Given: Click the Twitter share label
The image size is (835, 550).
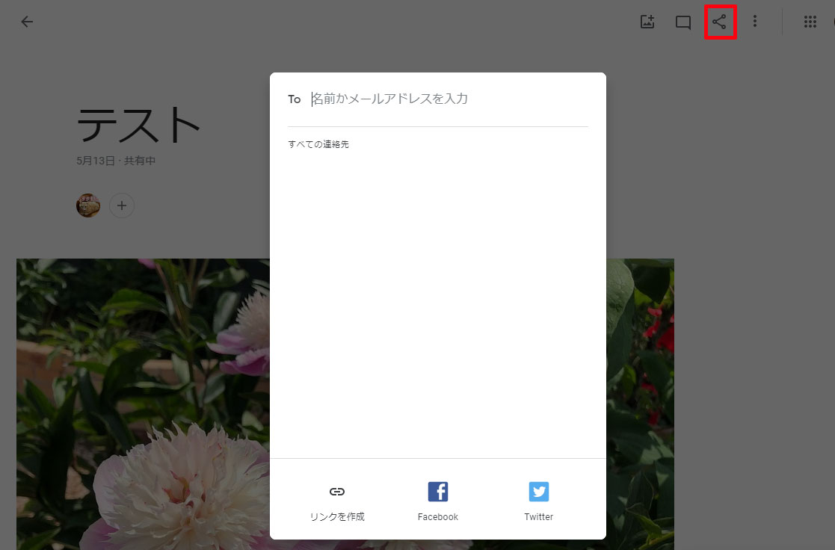Looking at the screenshot, I should pyautogui.click(x=538, y=517).
